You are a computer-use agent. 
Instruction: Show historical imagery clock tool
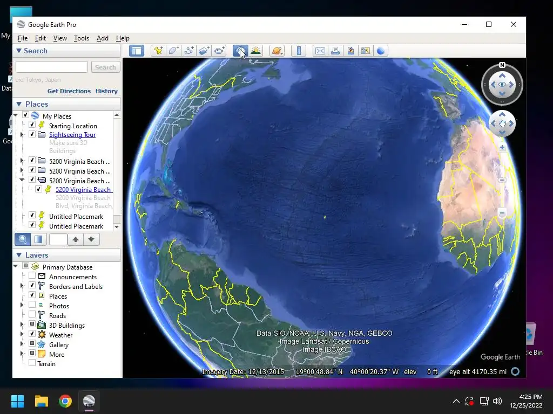[240, 51]
